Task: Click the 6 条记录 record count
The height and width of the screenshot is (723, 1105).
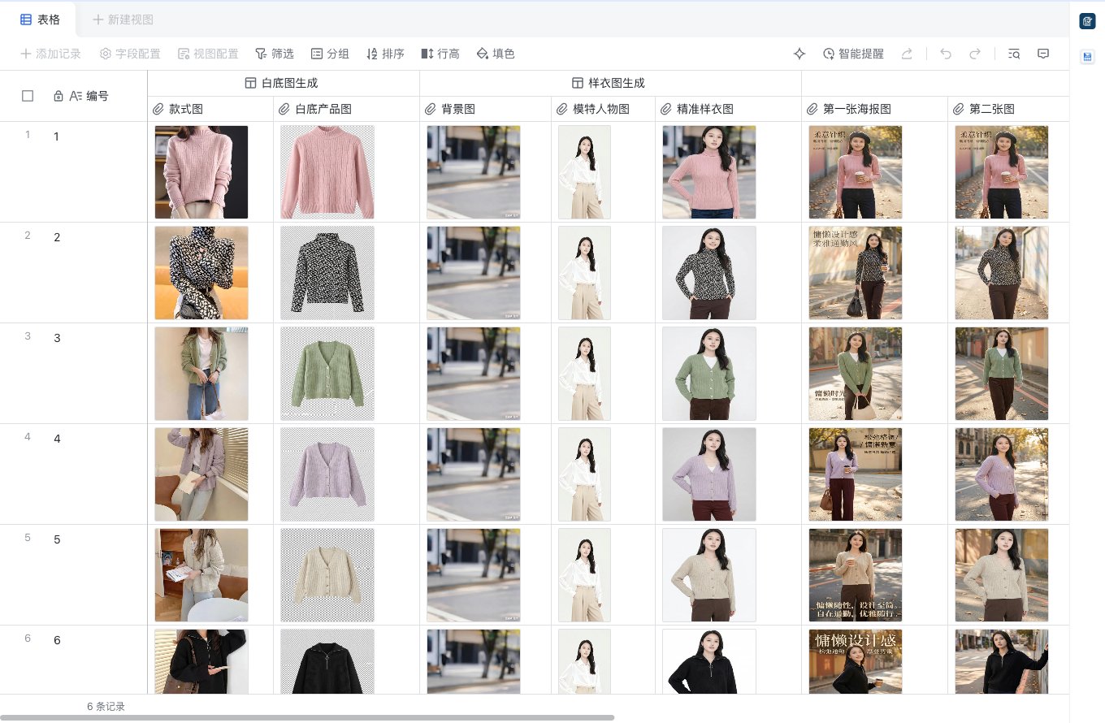Action: (106, 707)
